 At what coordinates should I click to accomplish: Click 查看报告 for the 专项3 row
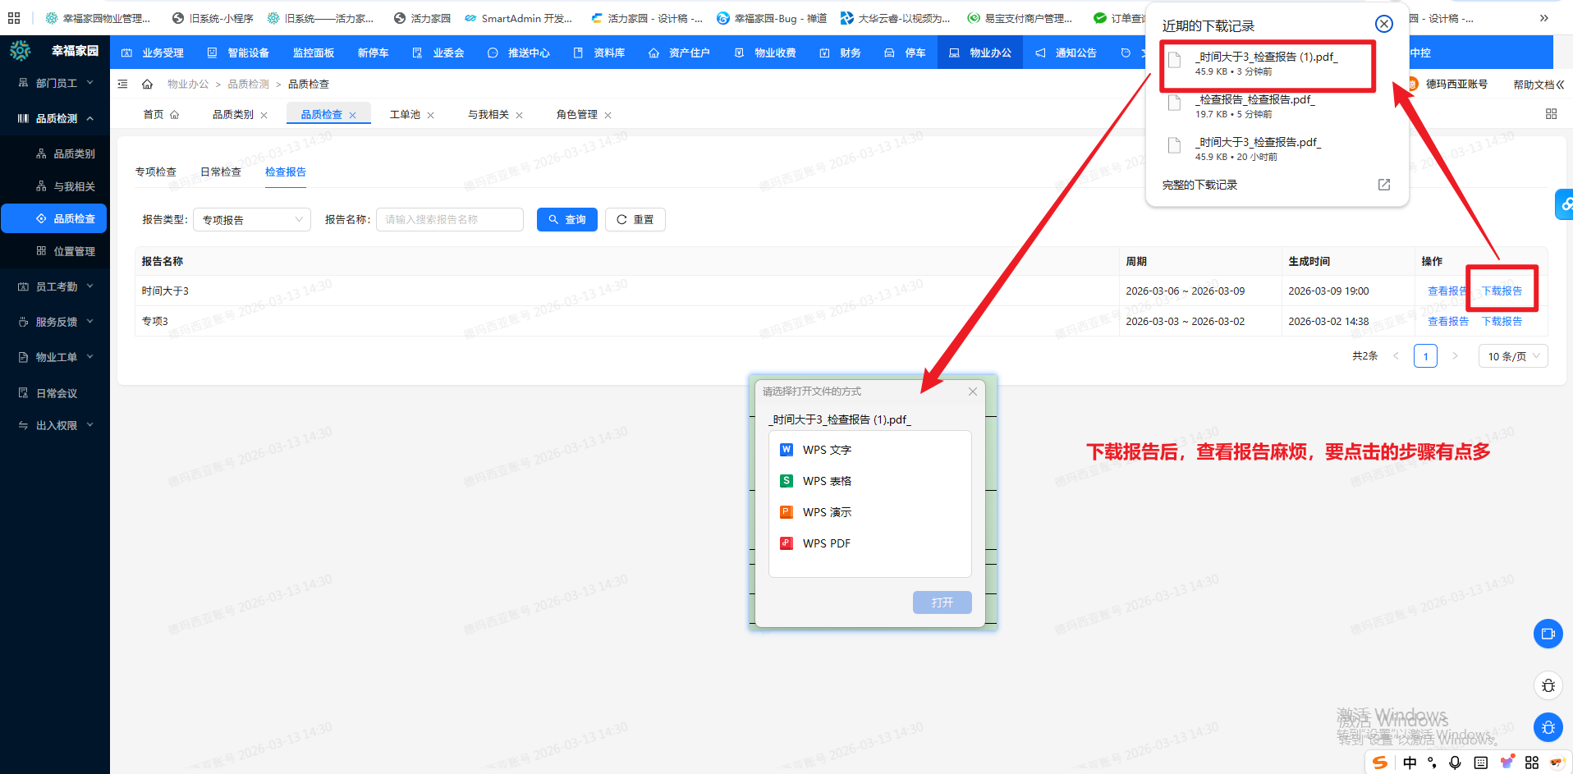point(1447,322)
